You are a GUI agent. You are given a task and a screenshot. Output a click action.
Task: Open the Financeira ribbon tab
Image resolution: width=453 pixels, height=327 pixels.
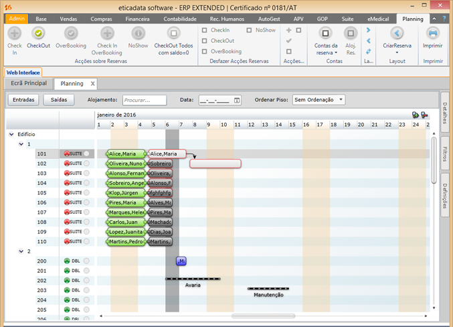pos(137,19)
